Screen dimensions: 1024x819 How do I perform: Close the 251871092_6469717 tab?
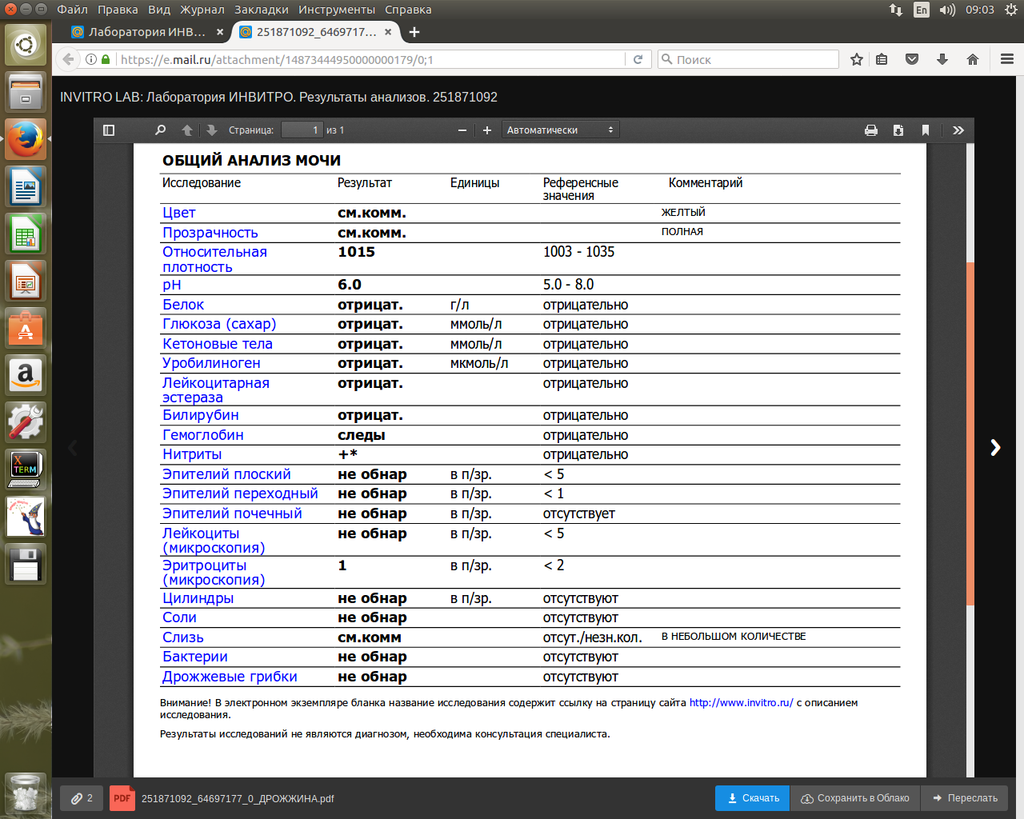coord(388,32)
